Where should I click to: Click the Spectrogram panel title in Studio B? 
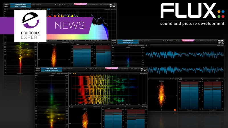click(143, 73)
